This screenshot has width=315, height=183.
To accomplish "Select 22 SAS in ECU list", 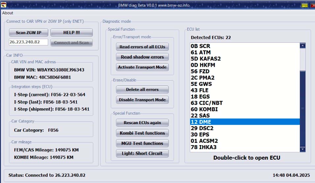I will (x=245, y=116).
